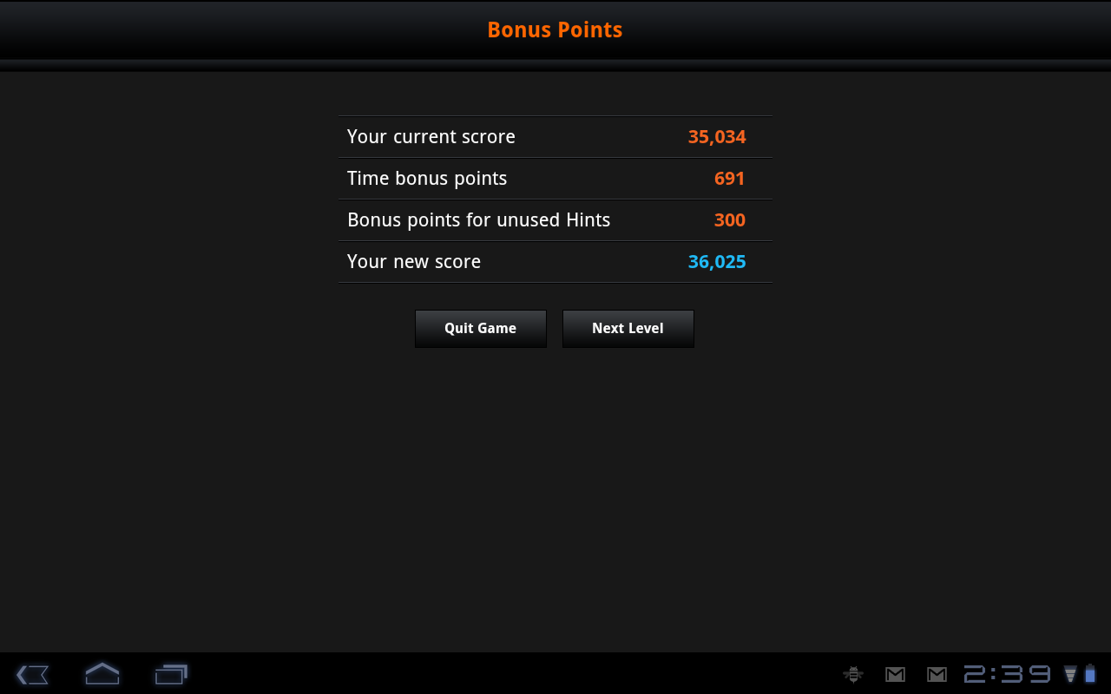Select the Bonus Points title
Screen dimensions: 1111x694
click(x=555, y=29)
